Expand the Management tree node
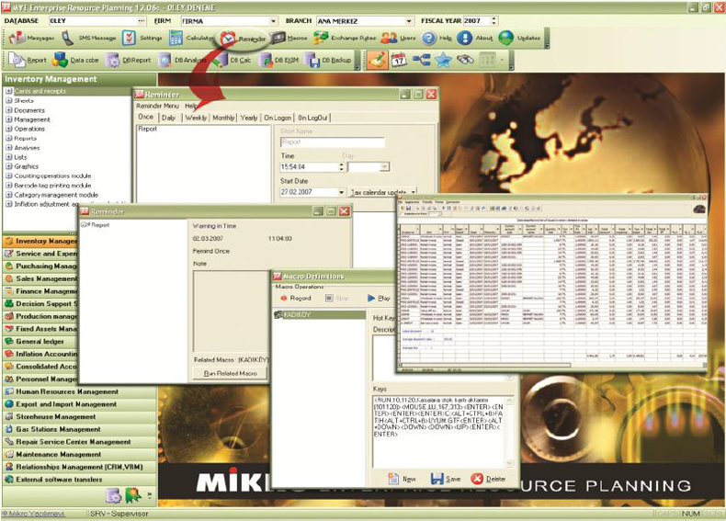This screenshot has height=521, width=726. (8, 119)
